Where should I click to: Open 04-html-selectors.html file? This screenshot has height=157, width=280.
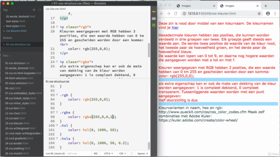point(19,78)
